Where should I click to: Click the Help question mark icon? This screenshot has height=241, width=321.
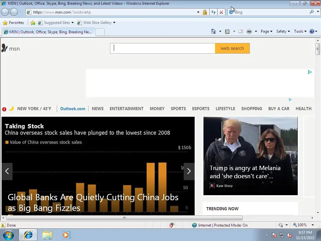pos(312,31)
